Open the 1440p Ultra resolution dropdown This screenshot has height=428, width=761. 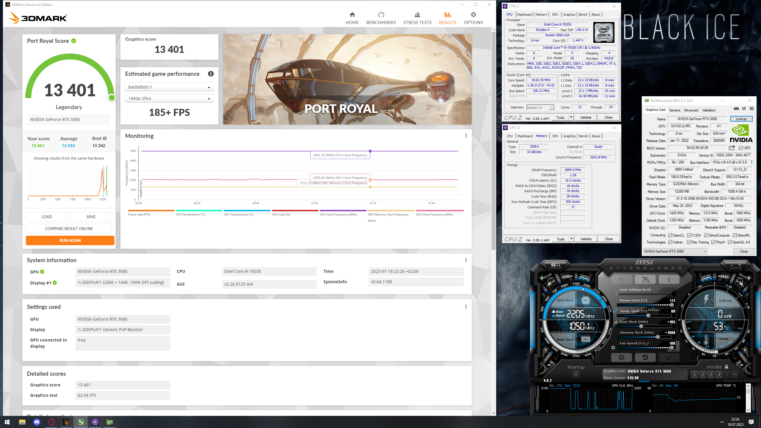click(169, 98)
